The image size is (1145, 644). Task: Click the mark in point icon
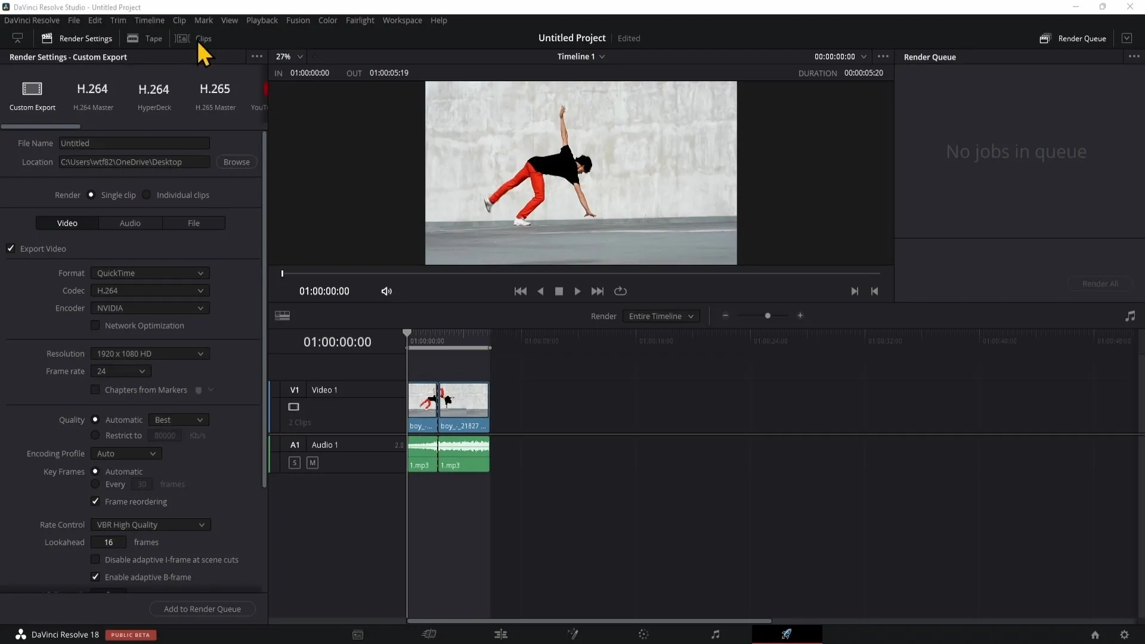855,291
